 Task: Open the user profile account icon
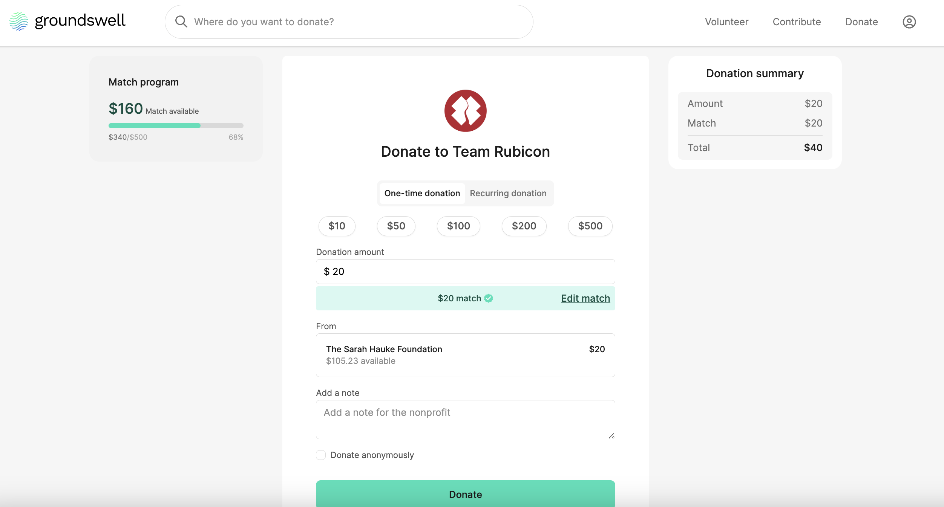[x=909, y=22]
